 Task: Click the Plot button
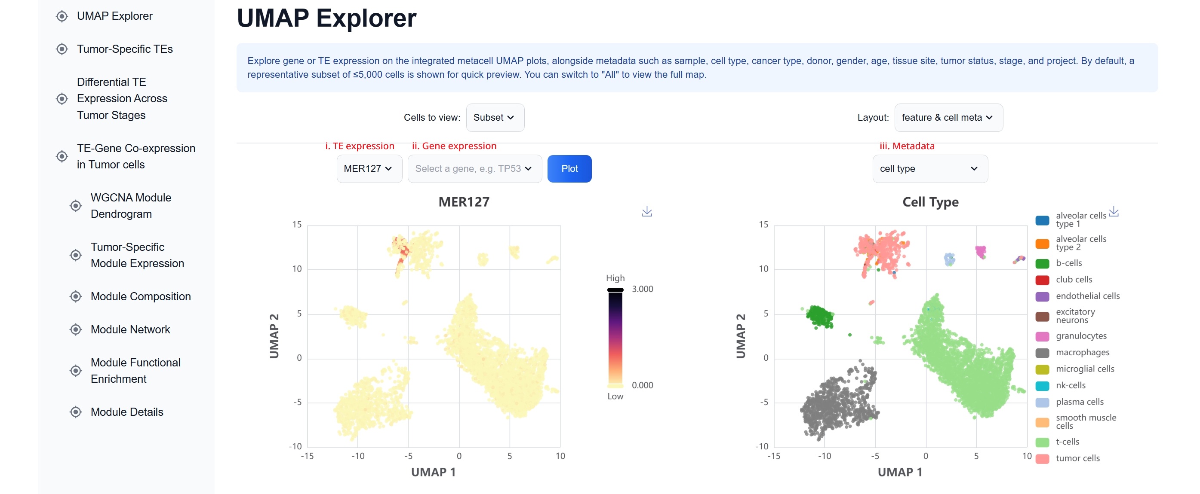[x=569, y=168]
